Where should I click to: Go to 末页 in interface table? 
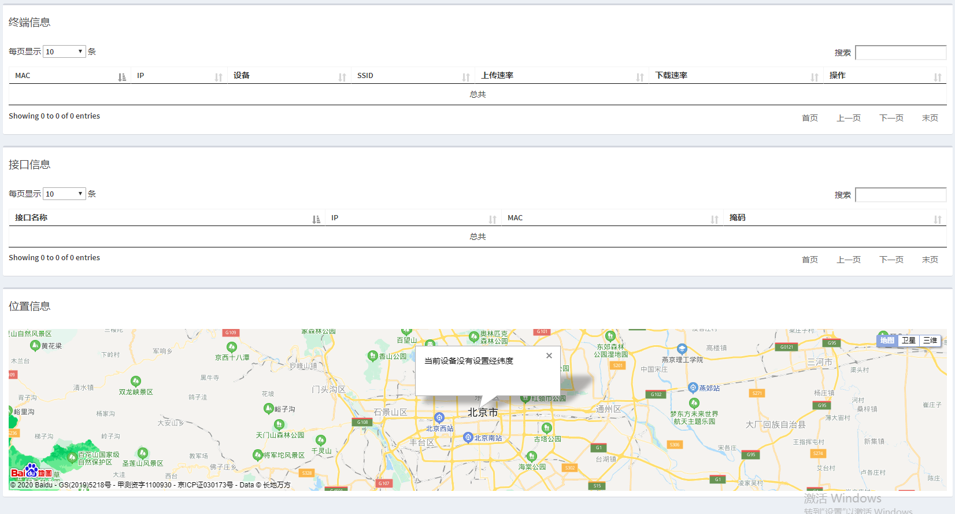coord(930,260)
